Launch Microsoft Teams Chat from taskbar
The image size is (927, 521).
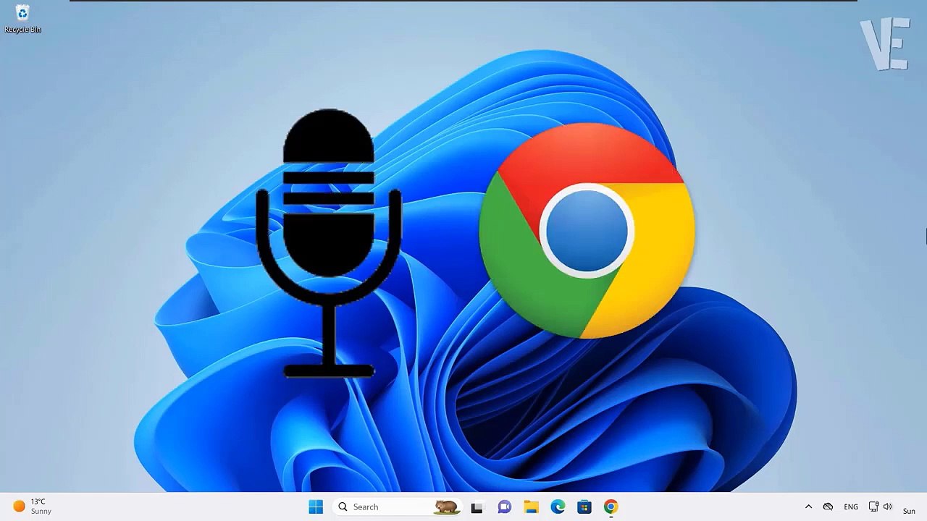click(504, 507)
